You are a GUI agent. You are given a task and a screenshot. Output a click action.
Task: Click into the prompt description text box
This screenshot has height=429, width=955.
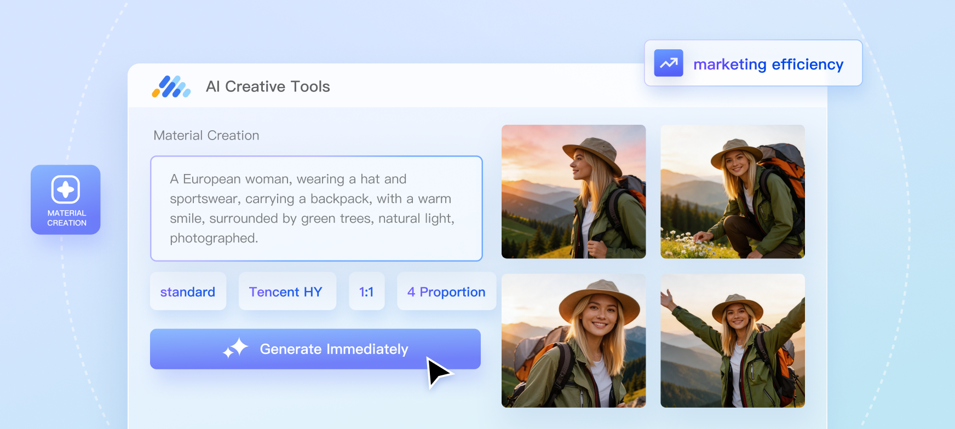click(317, 208)
